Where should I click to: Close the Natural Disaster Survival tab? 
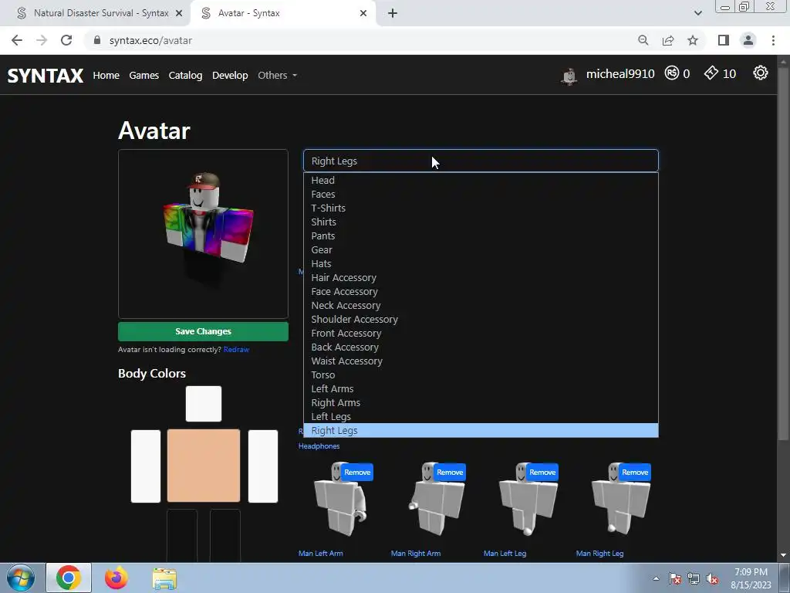tap(179, 13)
